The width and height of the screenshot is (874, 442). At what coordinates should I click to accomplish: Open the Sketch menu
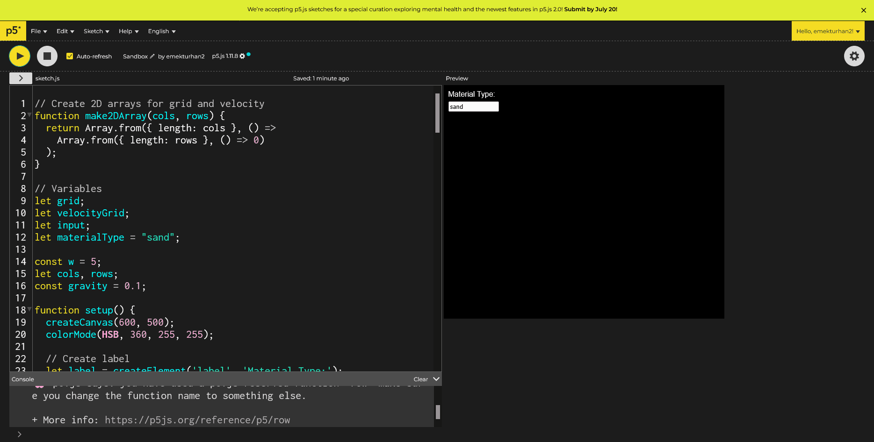(96, 31)
